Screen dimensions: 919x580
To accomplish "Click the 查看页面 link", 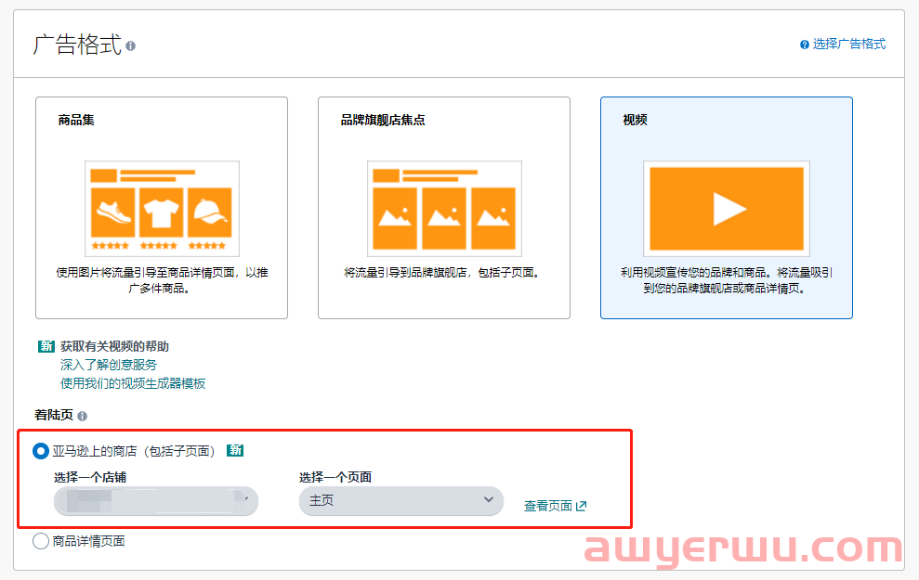I will 548,507.
